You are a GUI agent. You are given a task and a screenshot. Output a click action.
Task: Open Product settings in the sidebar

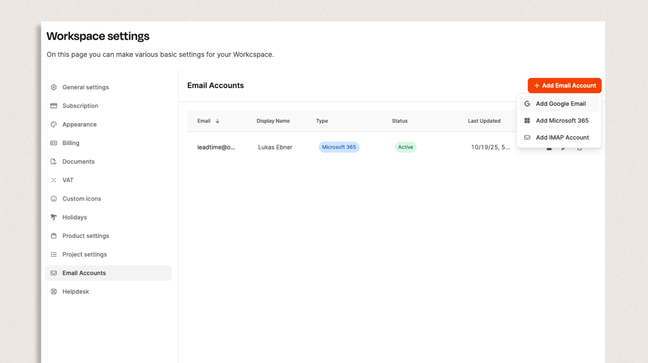click(x=85, y=236)
